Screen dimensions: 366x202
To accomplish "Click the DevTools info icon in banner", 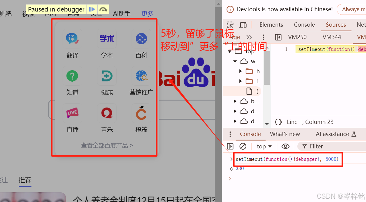I will pos(230,9).
